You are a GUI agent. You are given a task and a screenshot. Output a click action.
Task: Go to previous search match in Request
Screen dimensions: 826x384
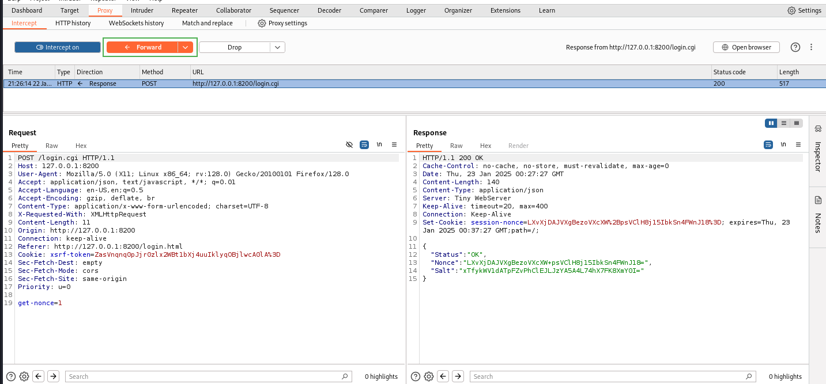tap(39, 377)
